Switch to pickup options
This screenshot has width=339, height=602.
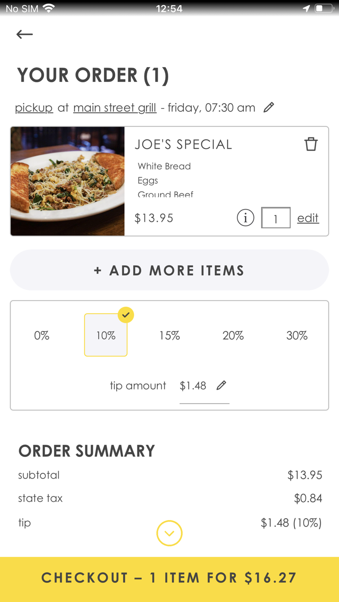coord(34,107)
